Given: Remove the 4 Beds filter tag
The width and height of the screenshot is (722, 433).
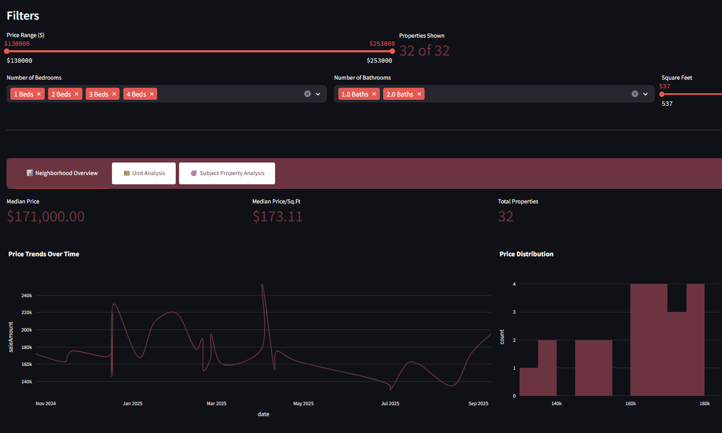Looking at the screenshot, I should [152, 94].
